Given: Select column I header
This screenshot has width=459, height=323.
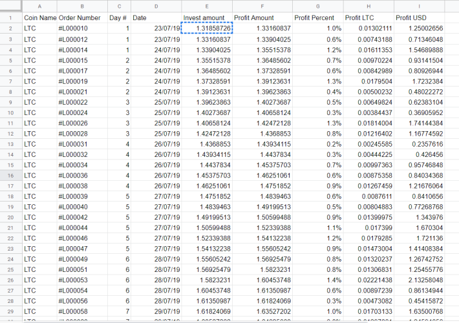Looking at the screenshot, I should [x=419, y=6].
